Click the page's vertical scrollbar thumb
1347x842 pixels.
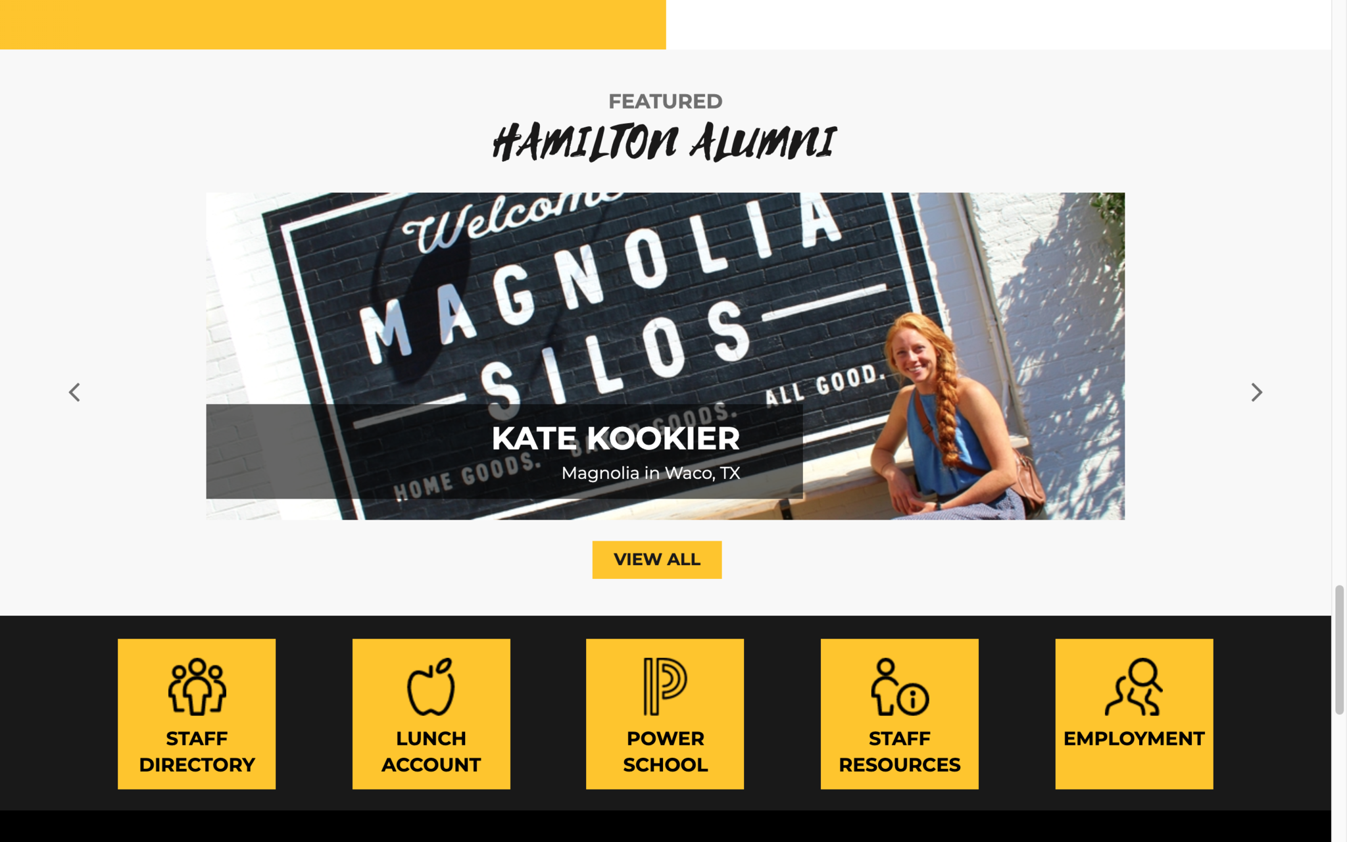pos(1339,649)
